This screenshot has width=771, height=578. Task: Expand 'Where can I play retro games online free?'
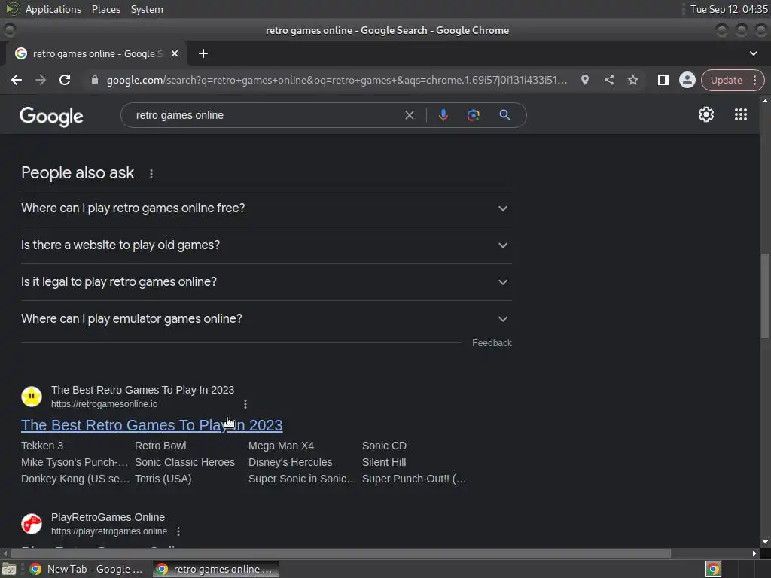pos(267,208)
